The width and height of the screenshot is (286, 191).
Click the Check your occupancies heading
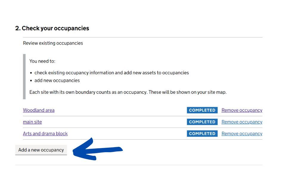pos(55,28)
